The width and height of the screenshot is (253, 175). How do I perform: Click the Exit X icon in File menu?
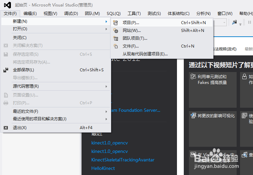coord(6,128)
